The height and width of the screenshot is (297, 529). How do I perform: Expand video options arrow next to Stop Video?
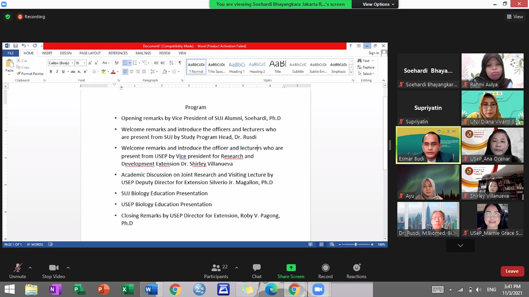pos(68,268)
